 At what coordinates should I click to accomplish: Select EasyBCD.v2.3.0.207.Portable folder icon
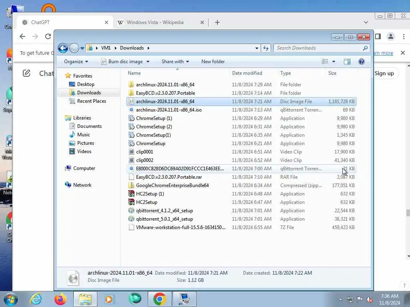(x=131, y=93)
